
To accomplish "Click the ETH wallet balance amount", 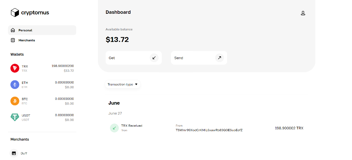I will click(x=64, y=83).
